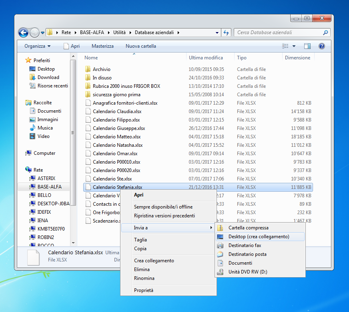Open the address bar history dropdown
The image size is (349, 312).
[x=217, y=32]
